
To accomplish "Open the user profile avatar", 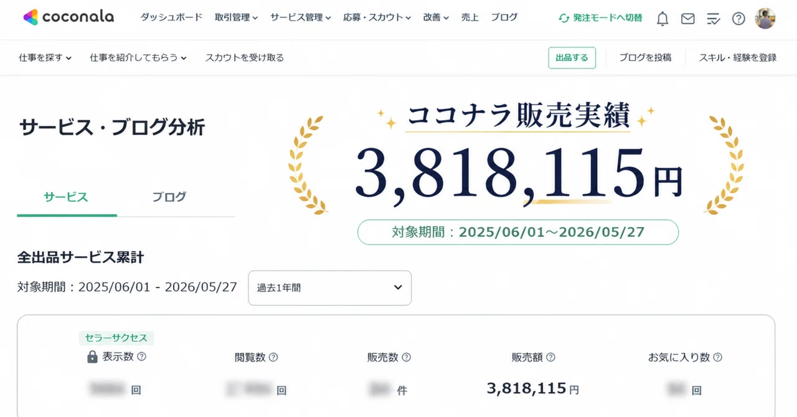I will click(765, 19).
